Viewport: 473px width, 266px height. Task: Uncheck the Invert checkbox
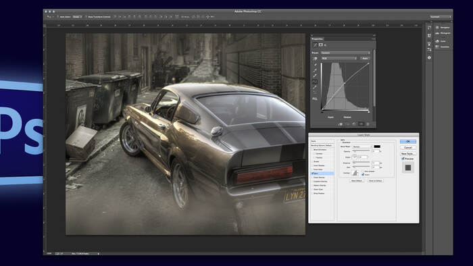[x=363, y=175]
